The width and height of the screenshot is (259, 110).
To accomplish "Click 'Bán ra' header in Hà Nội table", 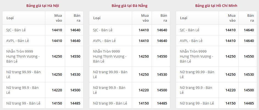I will (x=77, y=18).
